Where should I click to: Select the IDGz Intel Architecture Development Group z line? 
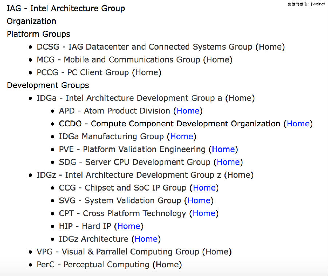[x=145, y=175]
